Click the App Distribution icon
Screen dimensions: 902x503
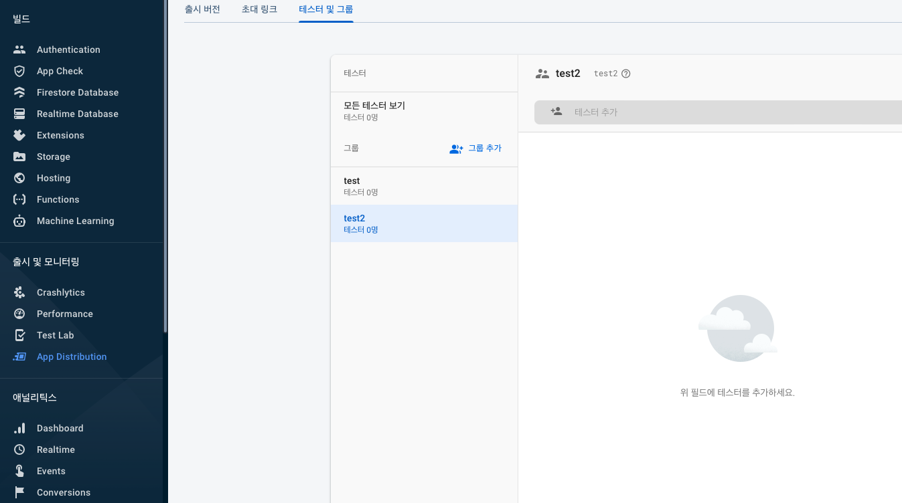[19, 357]
